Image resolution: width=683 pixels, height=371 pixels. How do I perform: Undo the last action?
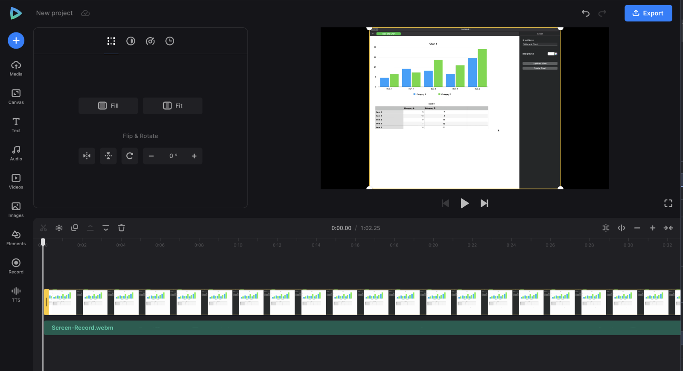coord(586,13)
